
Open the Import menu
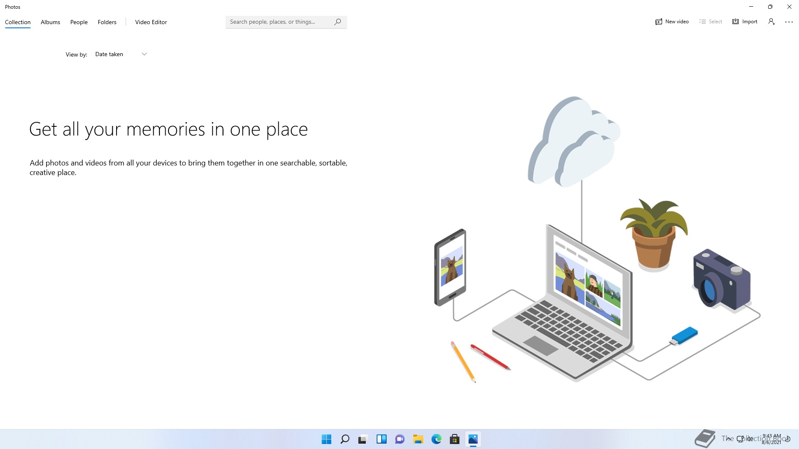744,22
